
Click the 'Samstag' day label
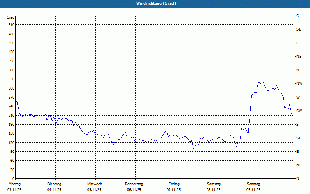pyautogui.click(x=214, y=184)
